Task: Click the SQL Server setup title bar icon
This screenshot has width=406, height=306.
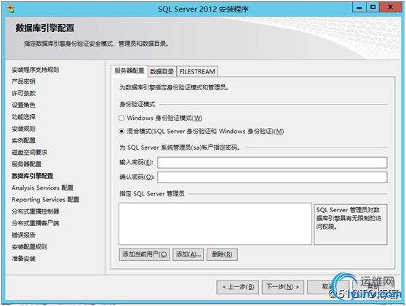Action: click(x=11, y=9)
